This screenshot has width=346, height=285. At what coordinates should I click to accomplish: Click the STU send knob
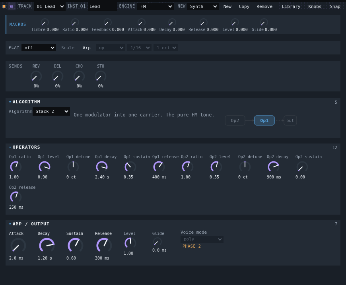click(101, 76)
